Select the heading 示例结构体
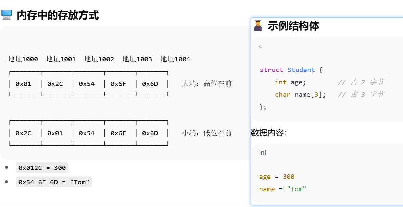The height and width of the screenshot is (207, 403). (x=293, y=26)
